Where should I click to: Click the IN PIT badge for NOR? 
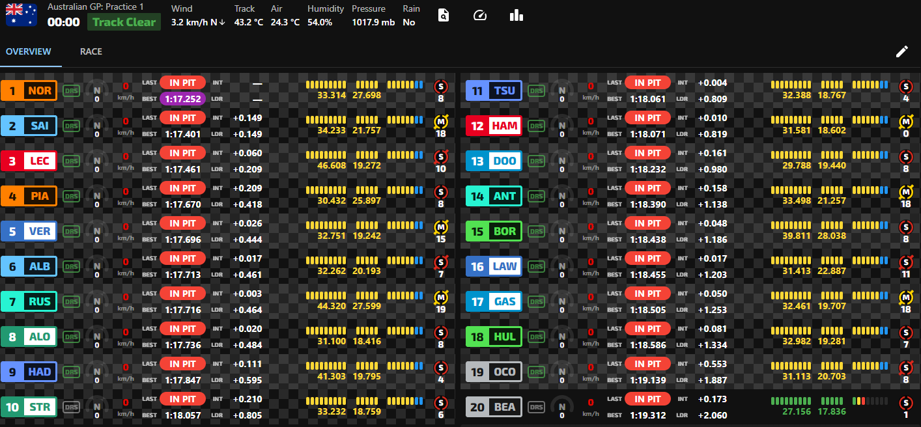click(x=182, y=82)
